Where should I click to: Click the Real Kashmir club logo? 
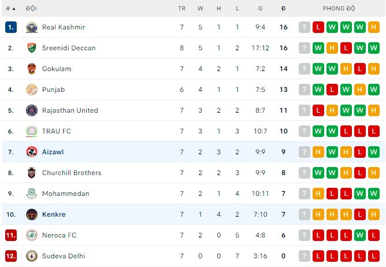pyautogui.click(x=32, y=27)
